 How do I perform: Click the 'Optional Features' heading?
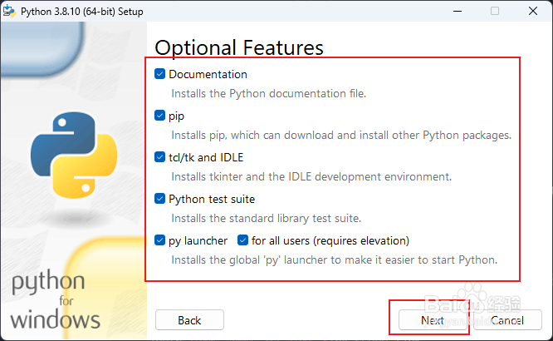pos(239,47)
